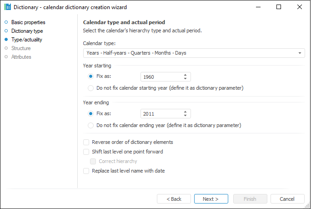Choose Do not fix calendar starting year
This screenshot has width=311, height=209.
[91, 88]
